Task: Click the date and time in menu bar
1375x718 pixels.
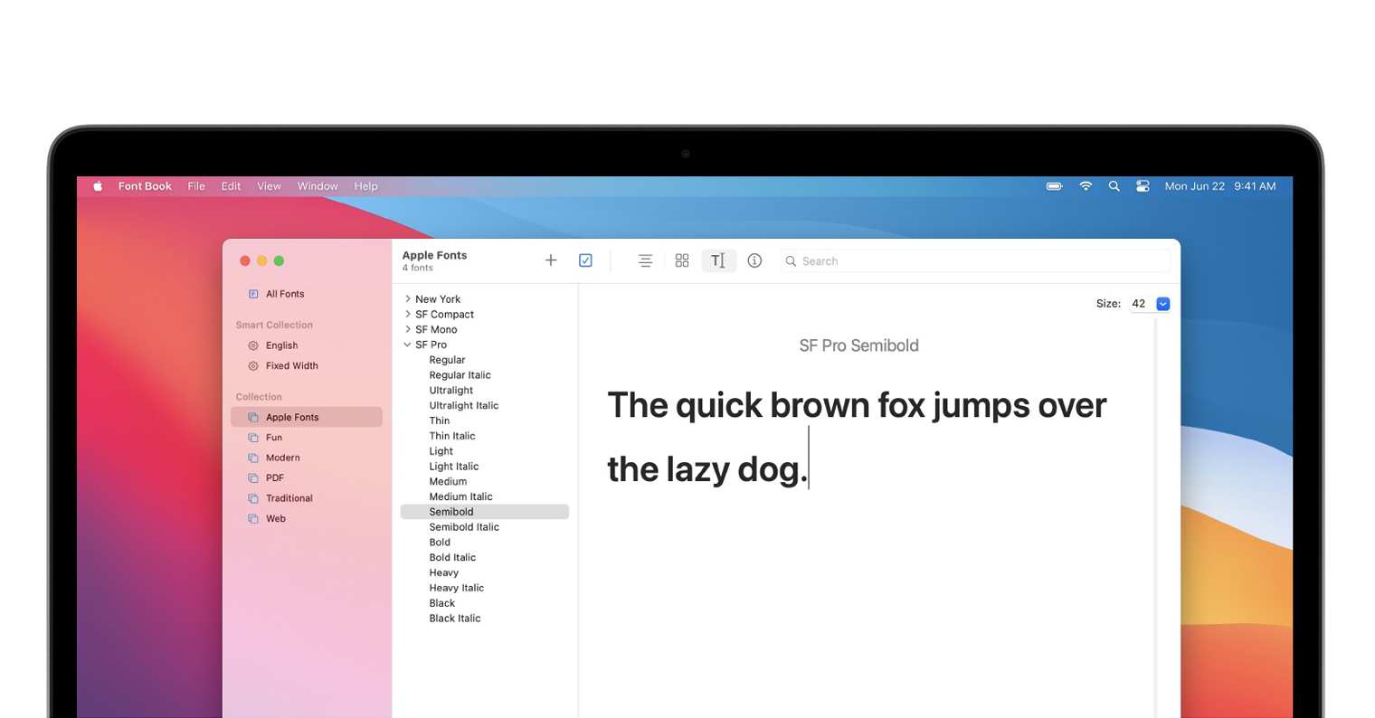Action: (1220, 186)
